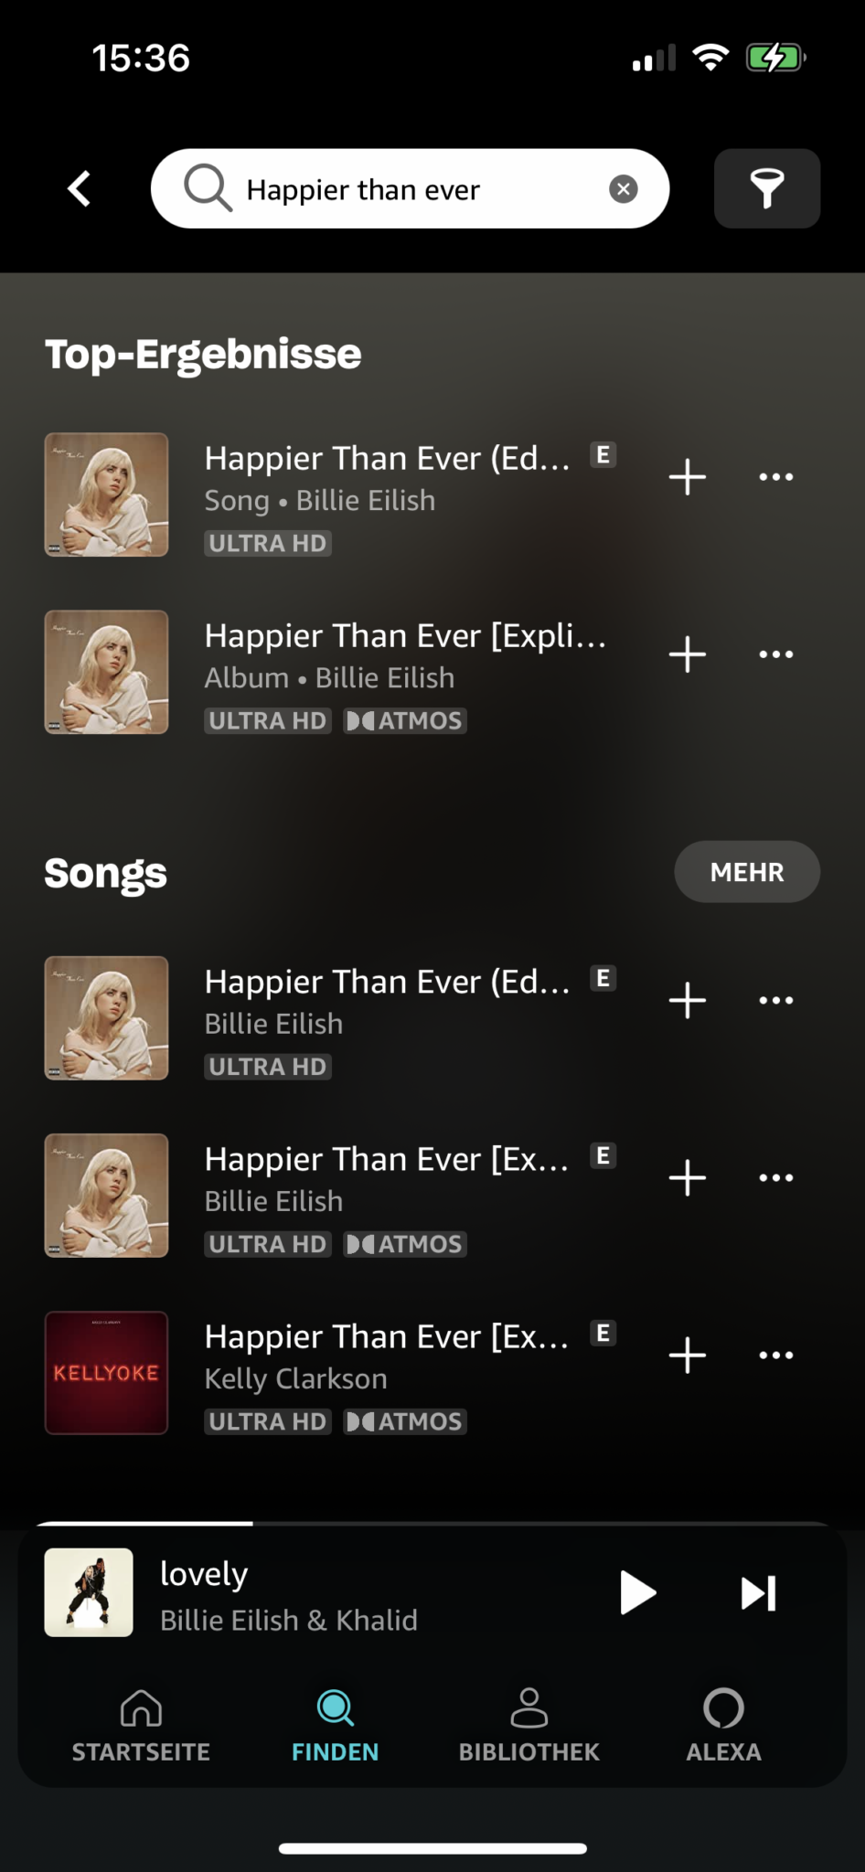Open Kellyoke album cover thumbnail
Screen dimensions: 865x1872
(106, 1373)
